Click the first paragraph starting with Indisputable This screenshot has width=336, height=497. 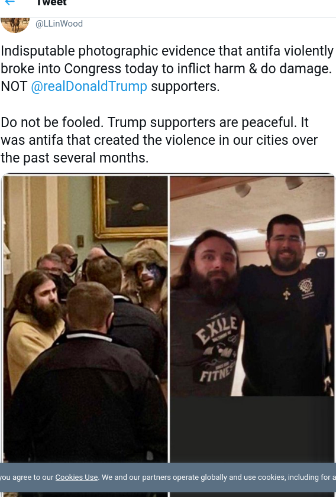167,69
